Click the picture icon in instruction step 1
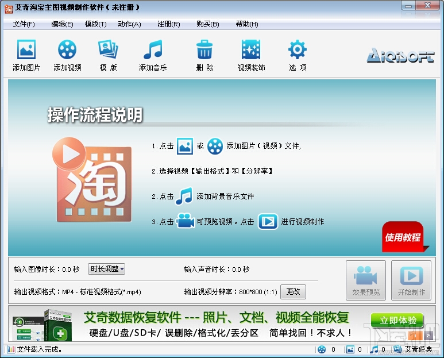 click(x=185, y=146)
